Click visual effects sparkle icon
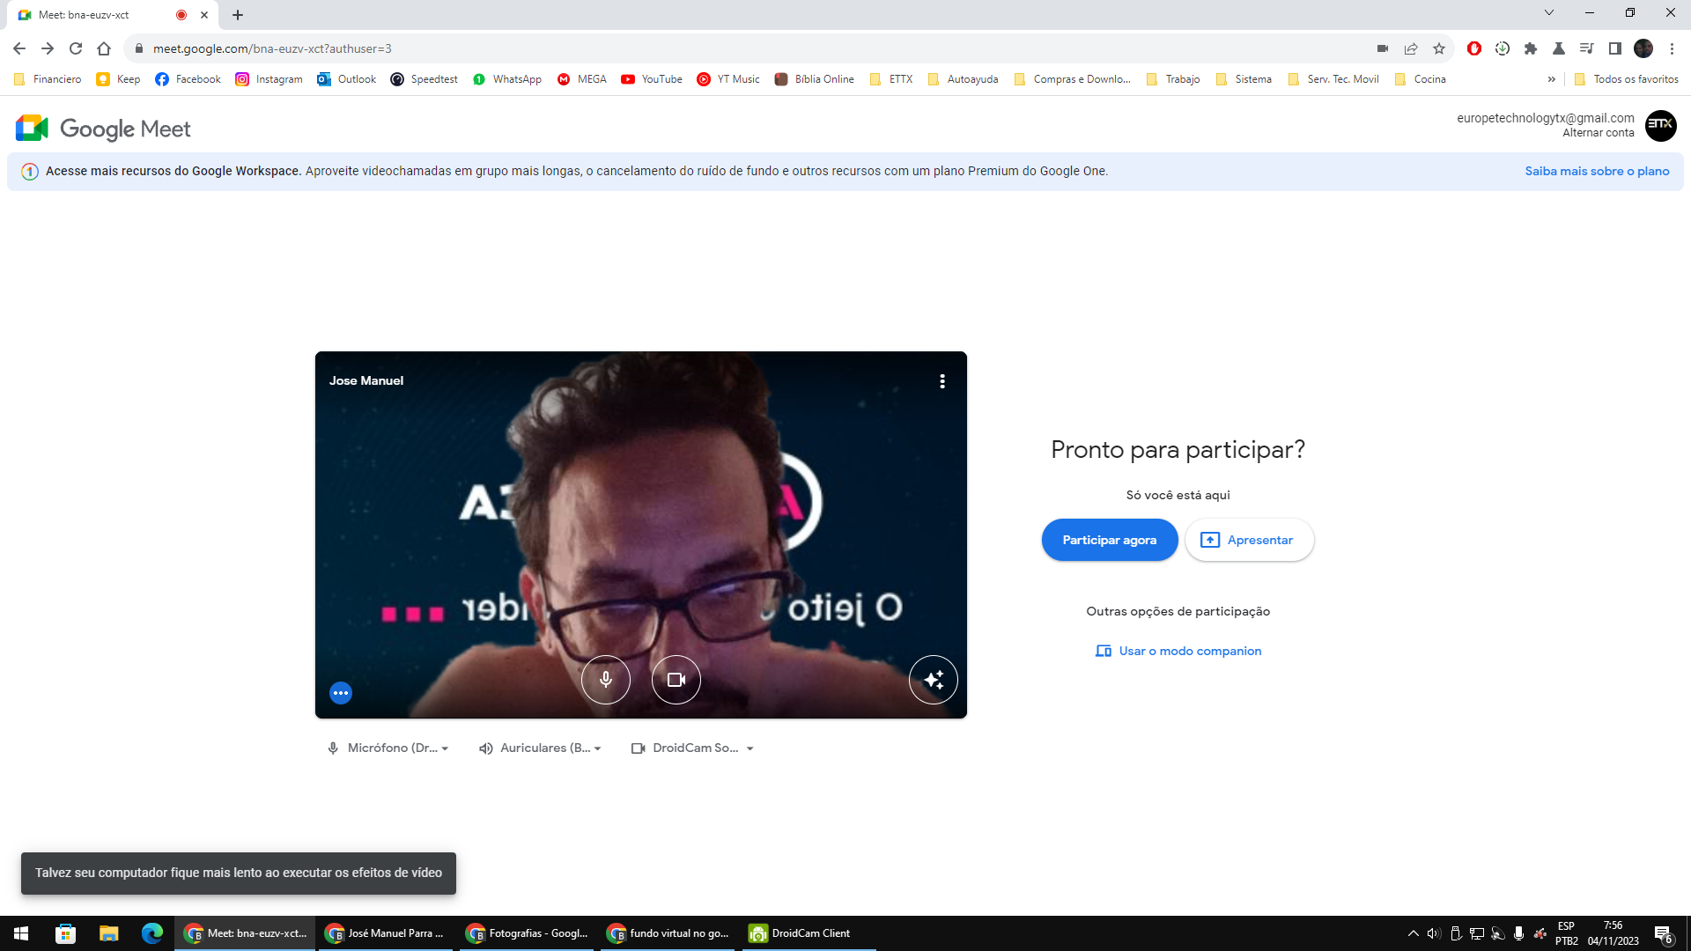The image size is (1691, 951). click(934, 679)
